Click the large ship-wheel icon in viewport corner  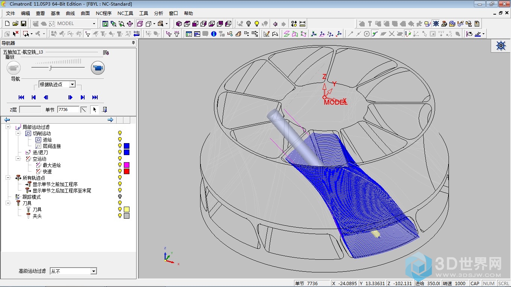coord(501,46)
